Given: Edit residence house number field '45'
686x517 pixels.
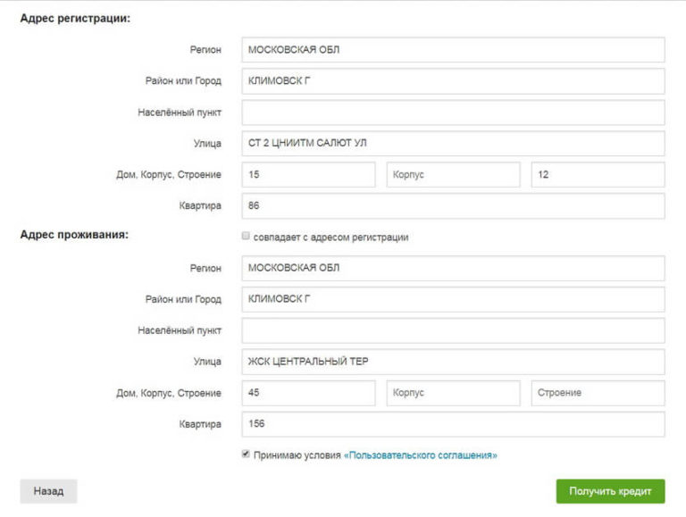Looking at the screenshot, I should pos(308,393).
